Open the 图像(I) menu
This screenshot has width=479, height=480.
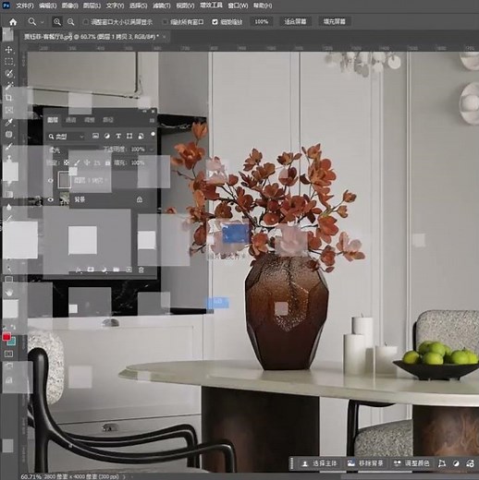point(69,6)
